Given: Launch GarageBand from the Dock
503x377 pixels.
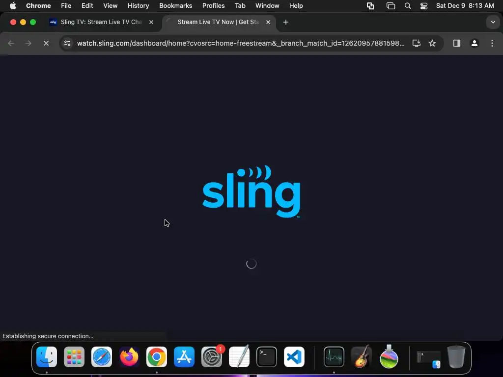Looking at the screenshot, I should click(x=362, y=357).
